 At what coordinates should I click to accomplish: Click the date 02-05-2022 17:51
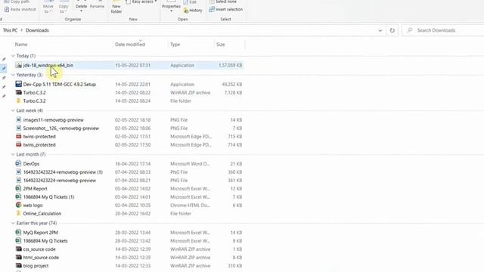click(133, 136)
